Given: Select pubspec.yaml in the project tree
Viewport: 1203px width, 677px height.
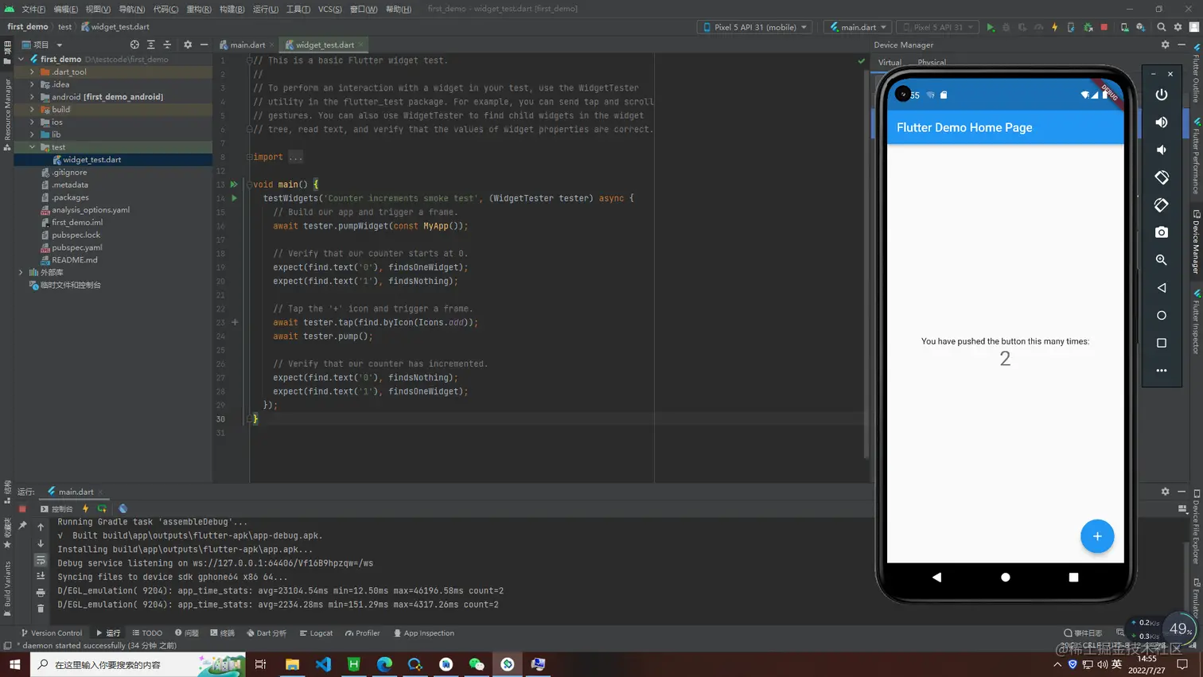Looking at the screenshot, I should 76,247.
